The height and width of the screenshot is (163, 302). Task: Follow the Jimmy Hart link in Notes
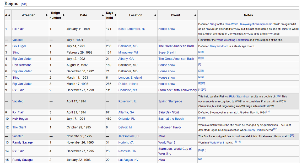pyautogui.click(x=254, y=130)
